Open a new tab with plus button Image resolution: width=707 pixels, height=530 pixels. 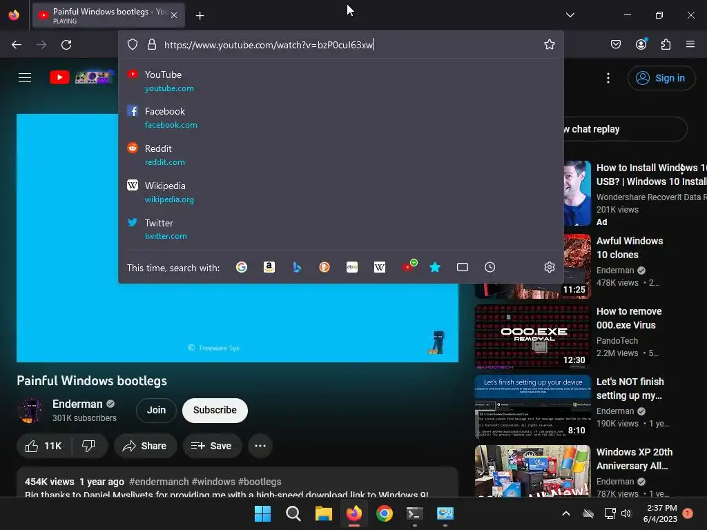pos(200,16)
